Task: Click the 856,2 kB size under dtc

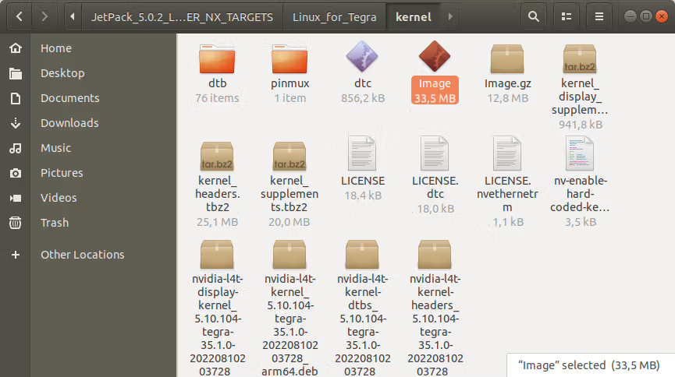Action: click(363, 98)
